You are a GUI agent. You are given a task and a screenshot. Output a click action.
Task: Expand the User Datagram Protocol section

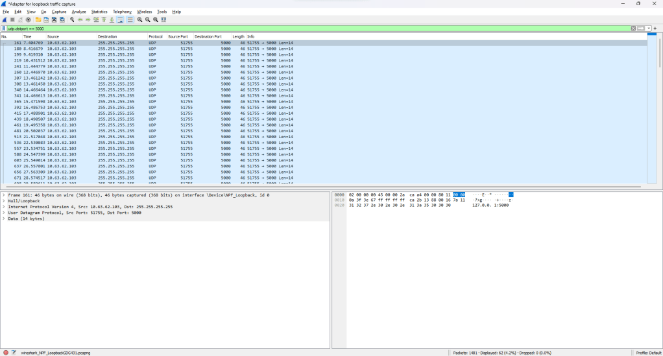(4, 213)
